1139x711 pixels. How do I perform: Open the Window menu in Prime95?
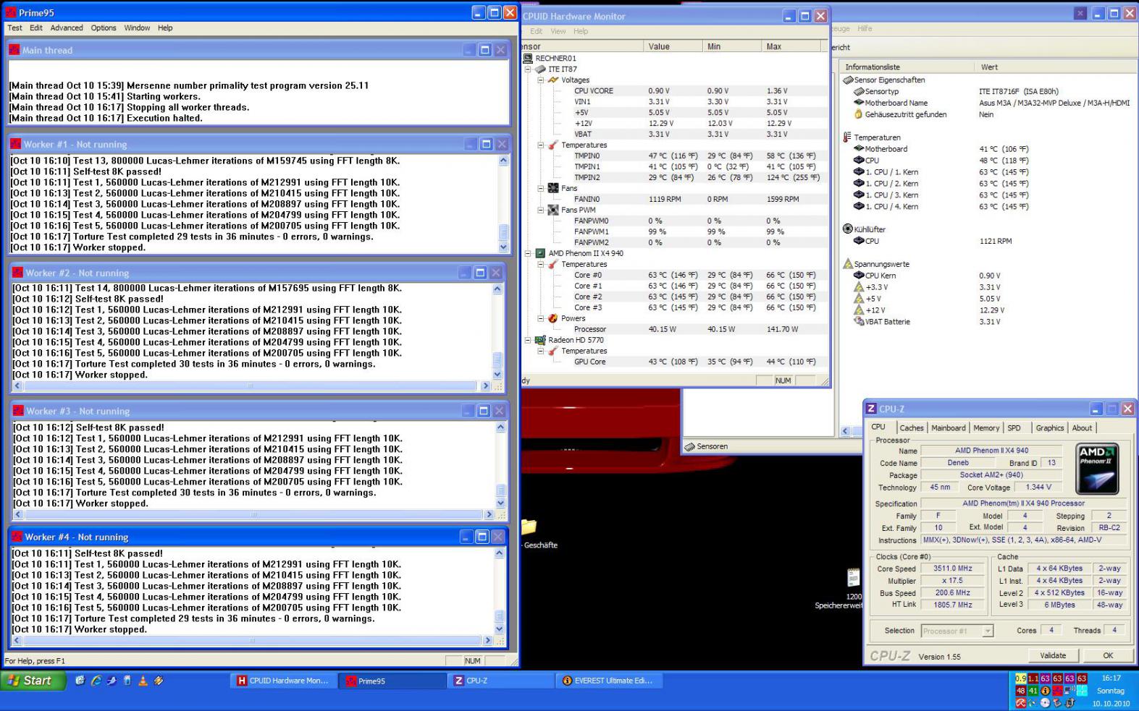point(137,27)
